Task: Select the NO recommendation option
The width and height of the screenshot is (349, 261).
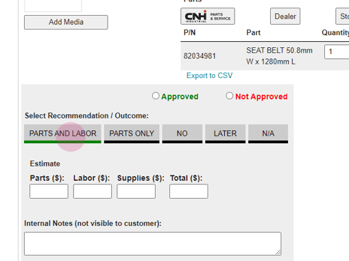Action: pos(182,134)
